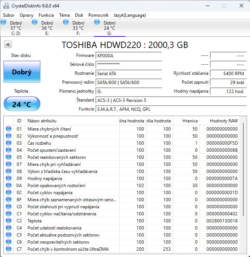Click status orb for UltraDMA C7 row
The image size is (250, 257).
pyautogui.click(x=9, y=249)
